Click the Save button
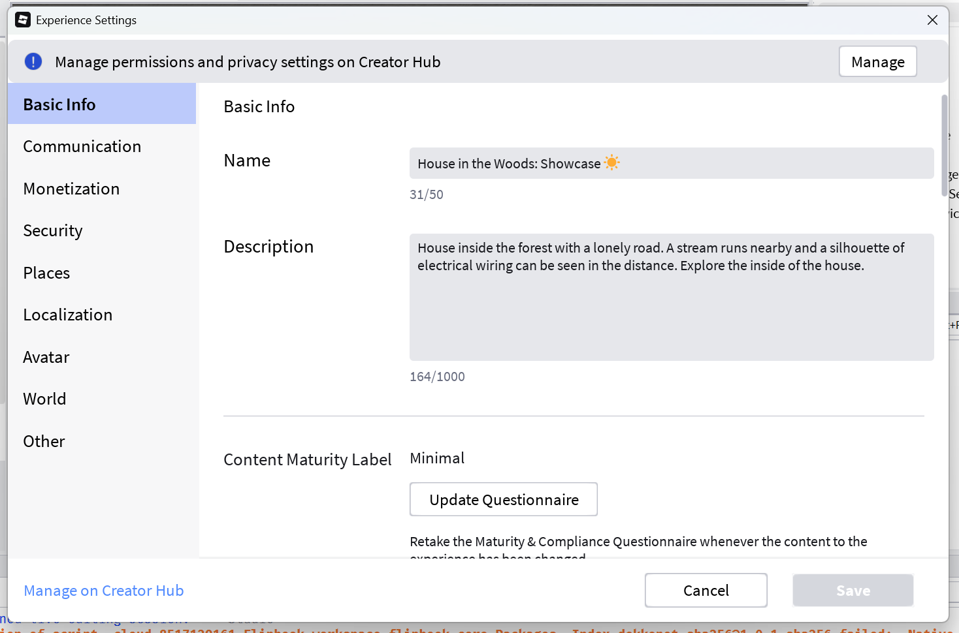Viewport: 959px width, 633px height. (853, 591)
